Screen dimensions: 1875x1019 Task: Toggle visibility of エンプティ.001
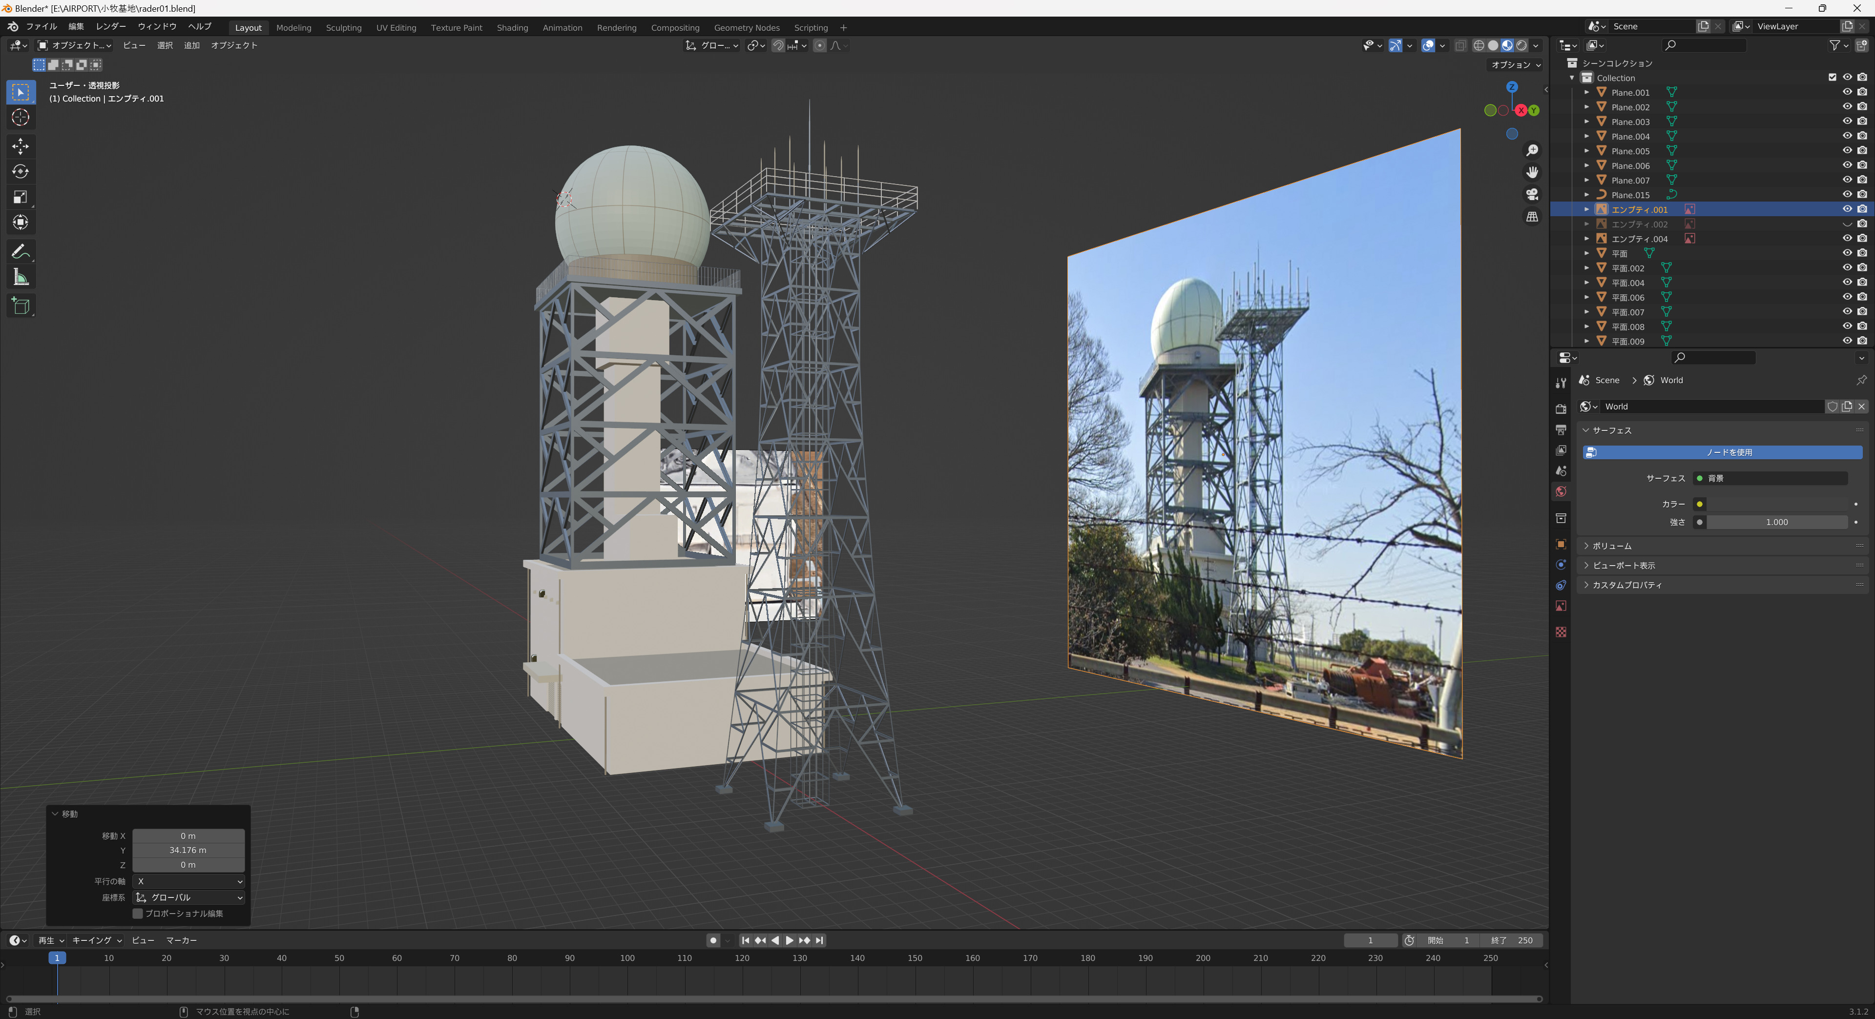pos(1847,209)
